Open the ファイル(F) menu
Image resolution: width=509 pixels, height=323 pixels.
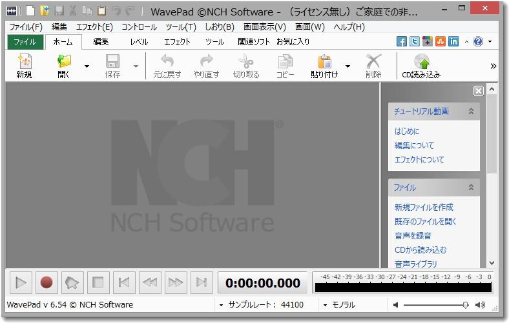26,27
